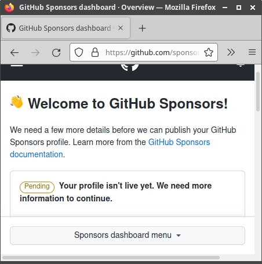Screen dimensions: 262x264
Task: Open the tracking protection shield icon
Action: [79, 52]
